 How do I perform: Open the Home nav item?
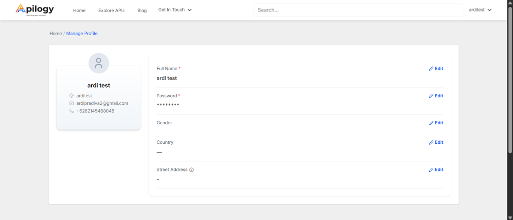79,10
